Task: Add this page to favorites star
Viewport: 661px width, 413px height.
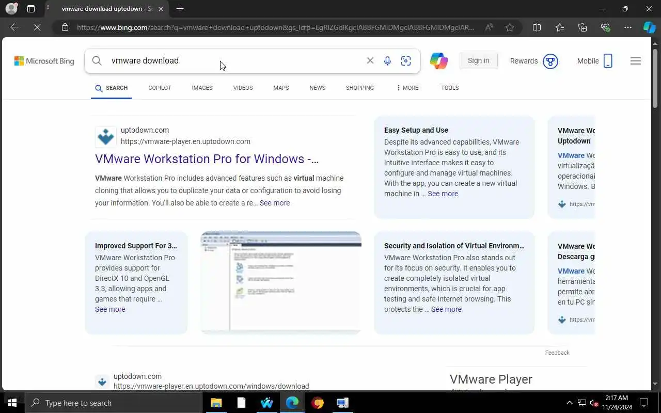Action: pos(510,27)
